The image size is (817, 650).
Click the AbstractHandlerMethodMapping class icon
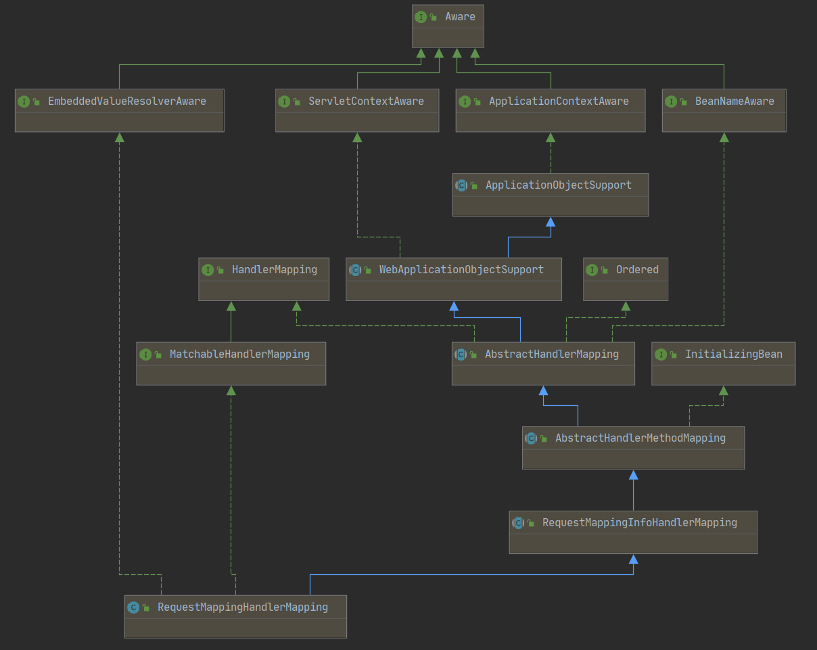(532, 438)
